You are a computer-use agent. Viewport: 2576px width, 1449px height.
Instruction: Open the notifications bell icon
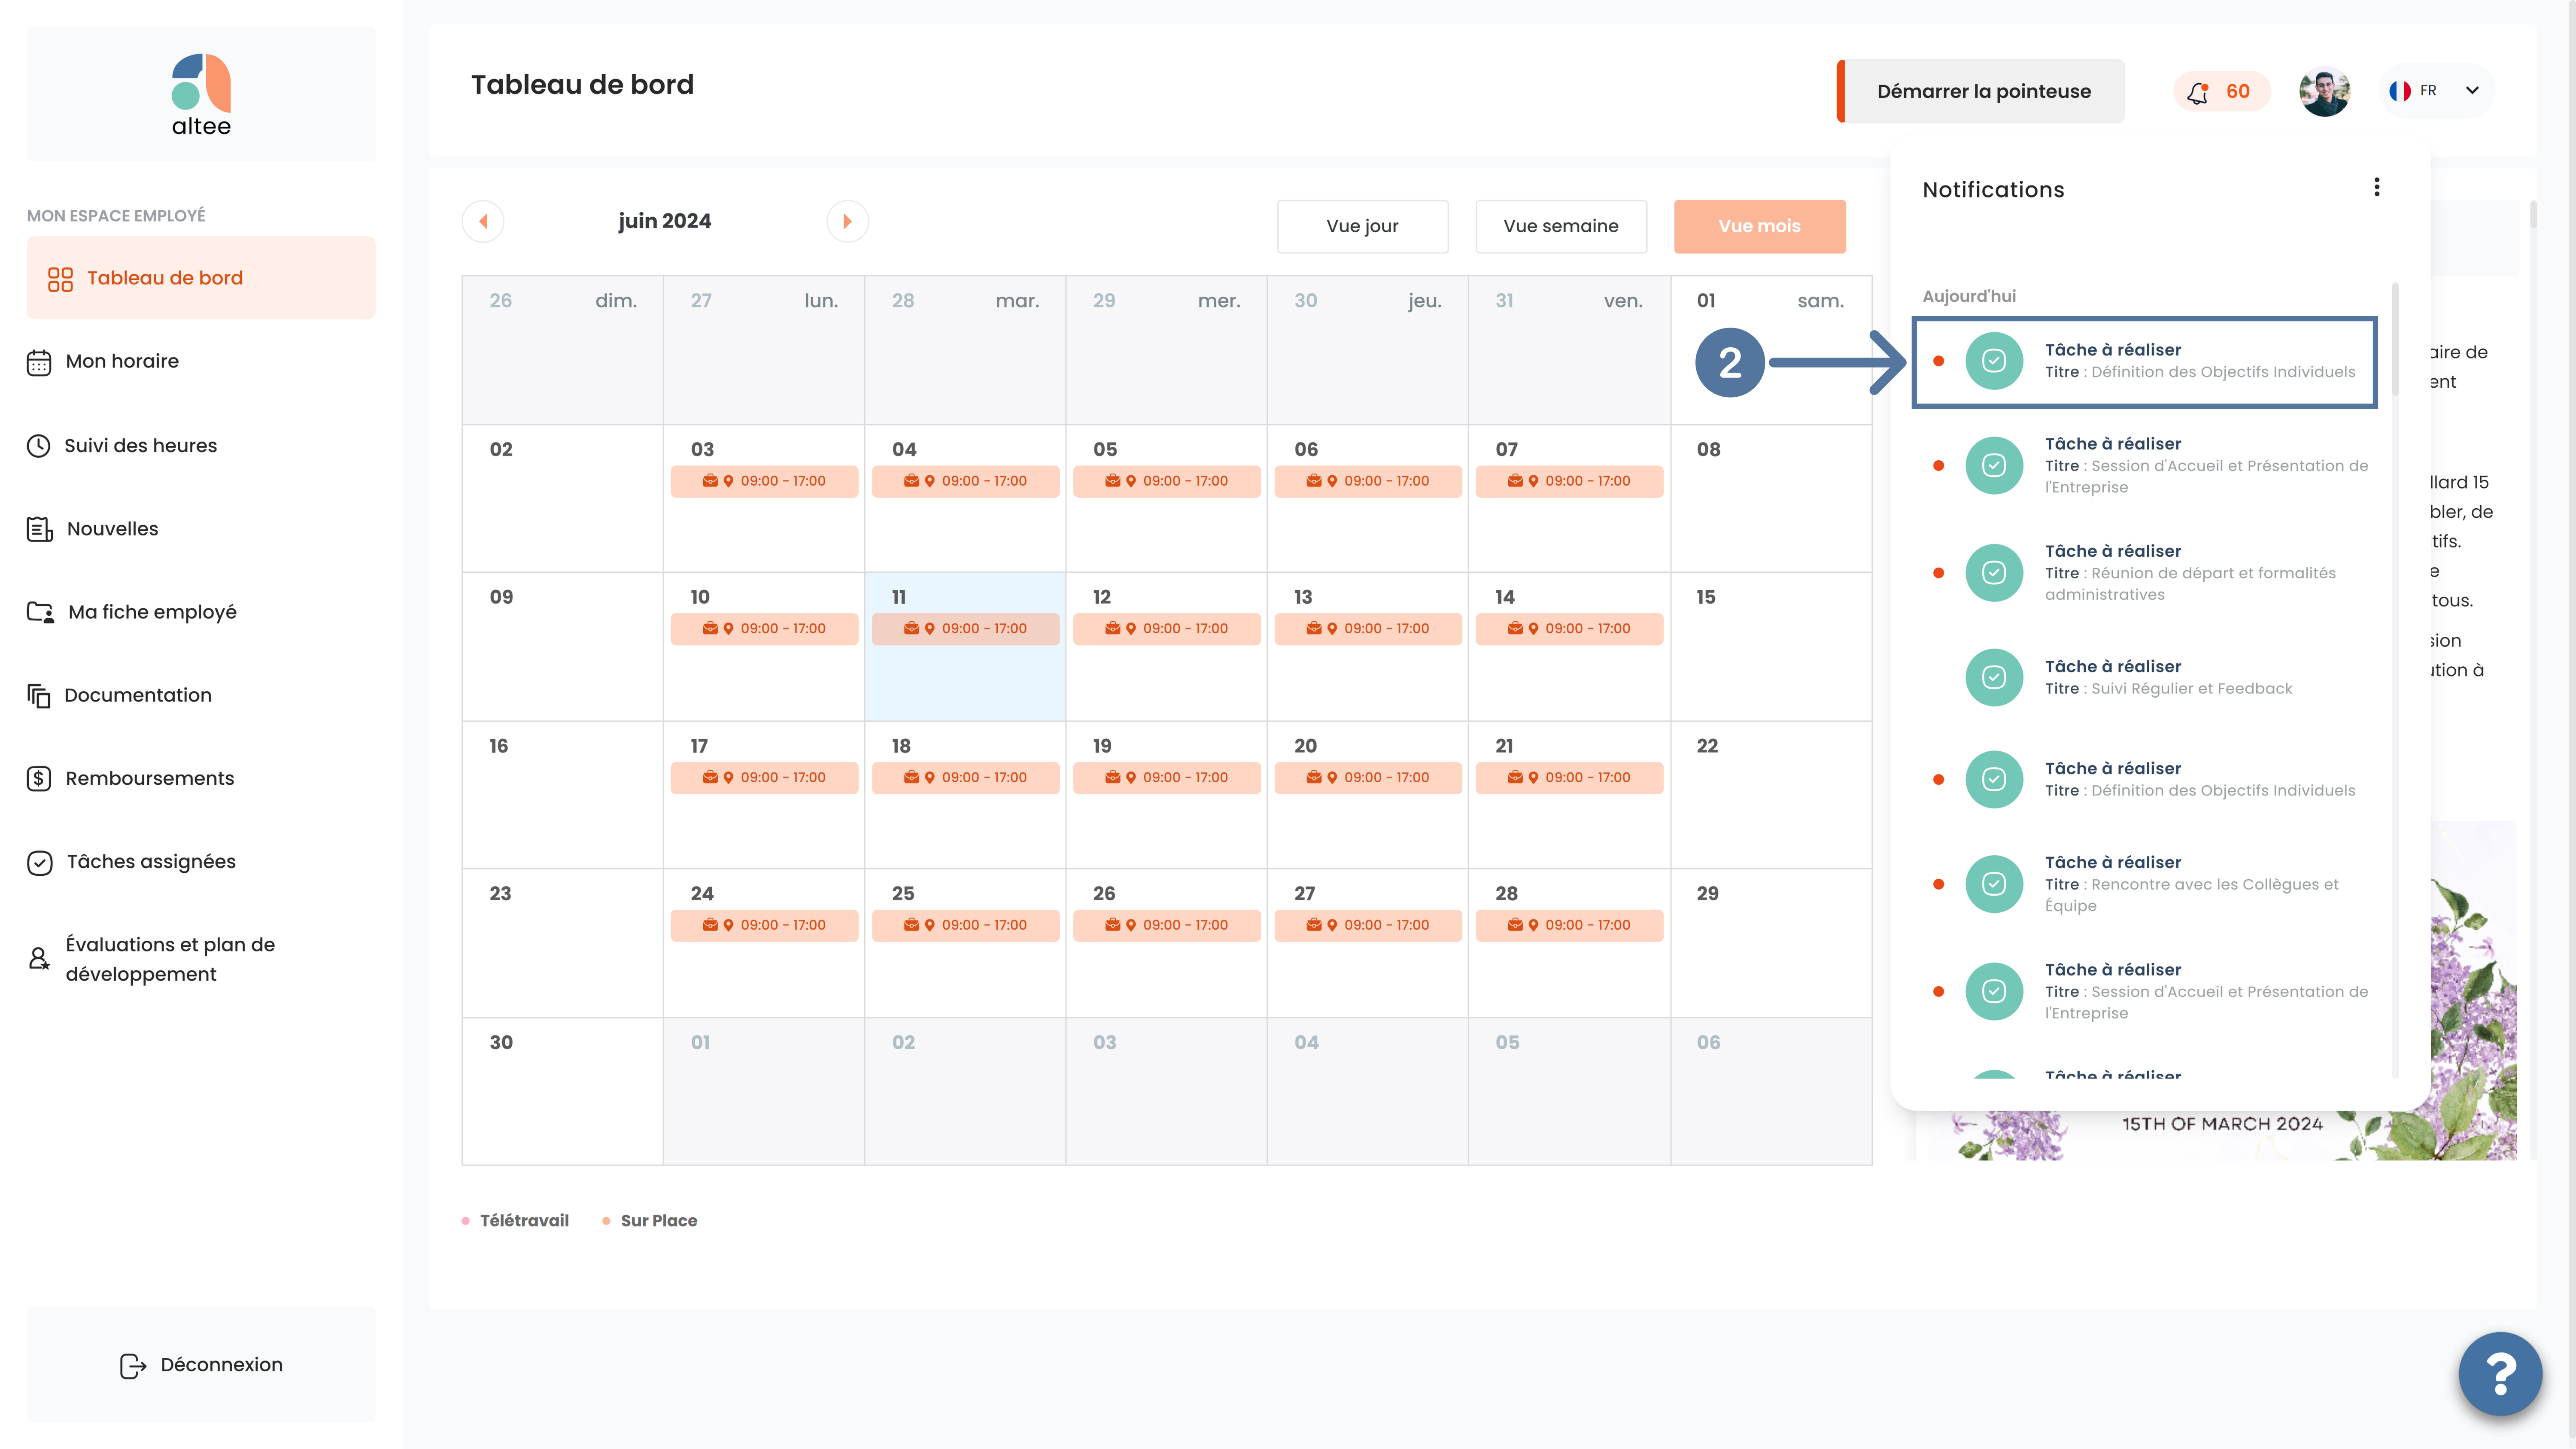[2197, 92]
